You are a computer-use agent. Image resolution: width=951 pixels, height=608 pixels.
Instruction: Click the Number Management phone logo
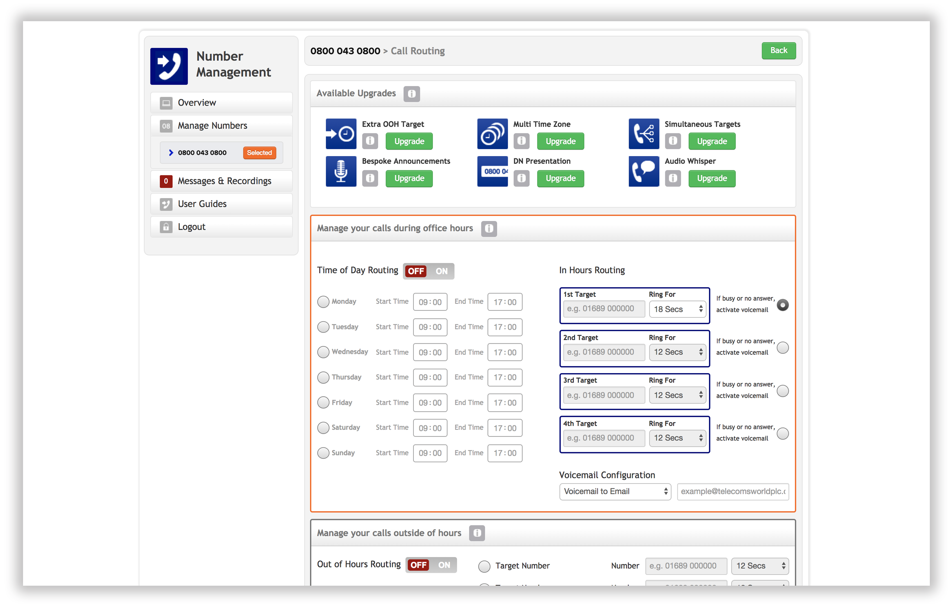(169, 66)
